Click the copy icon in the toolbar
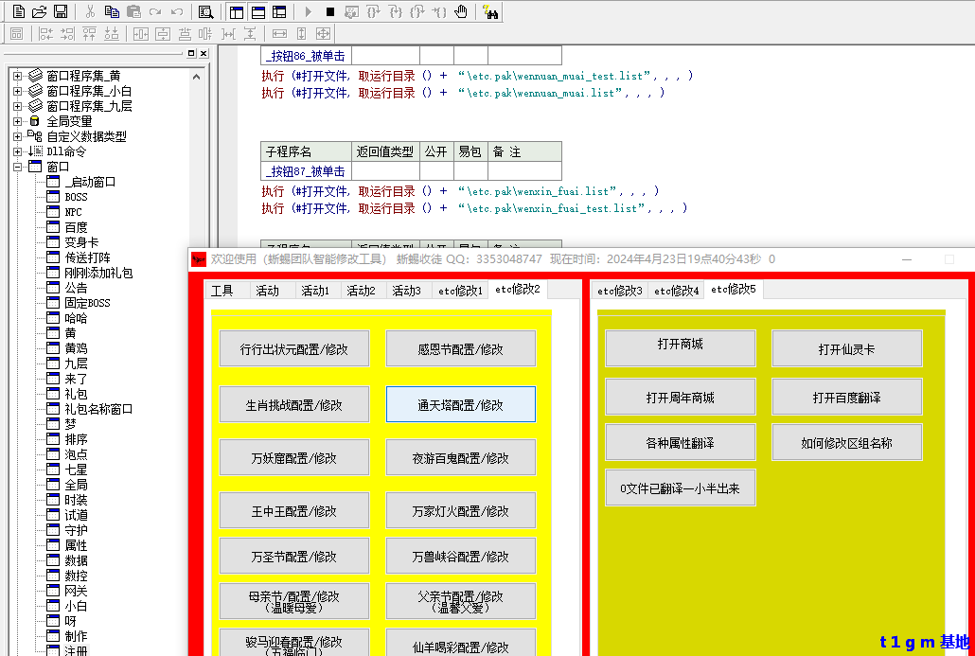 coord(112,12)
